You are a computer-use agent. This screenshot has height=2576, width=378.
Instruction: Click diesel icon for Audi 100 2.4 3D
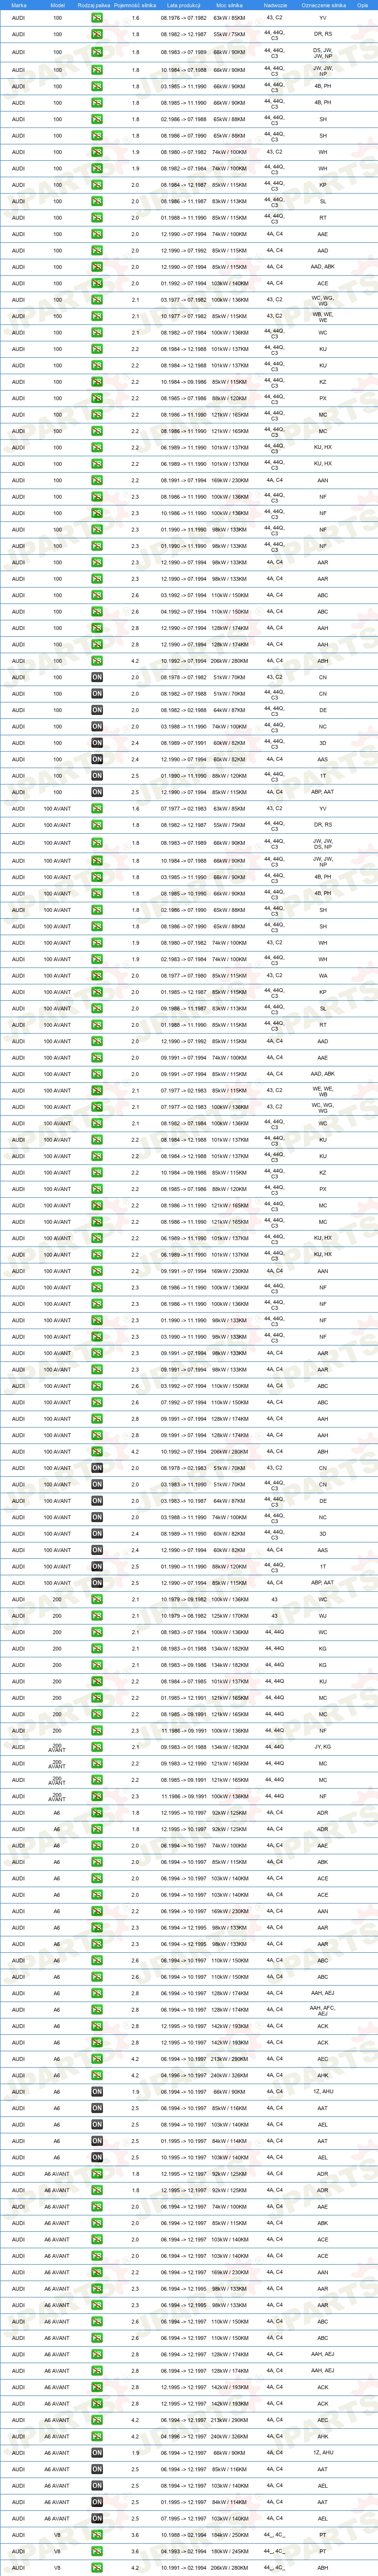coord(97,743)
